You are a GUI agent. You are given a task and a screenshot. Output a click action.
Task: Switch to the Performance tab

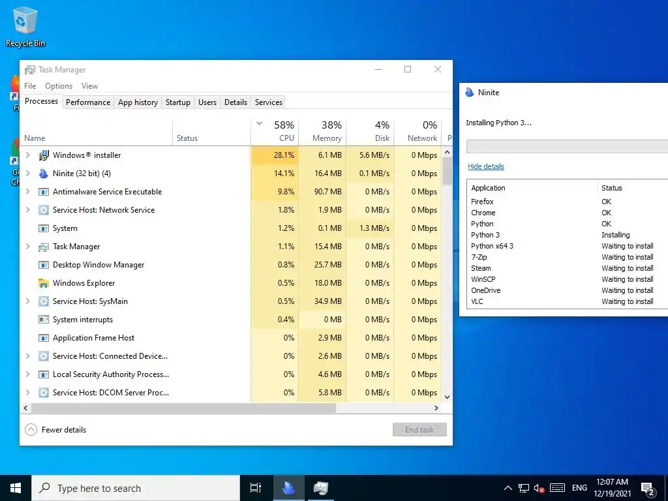pyautogui.click(x=88, y=102)
